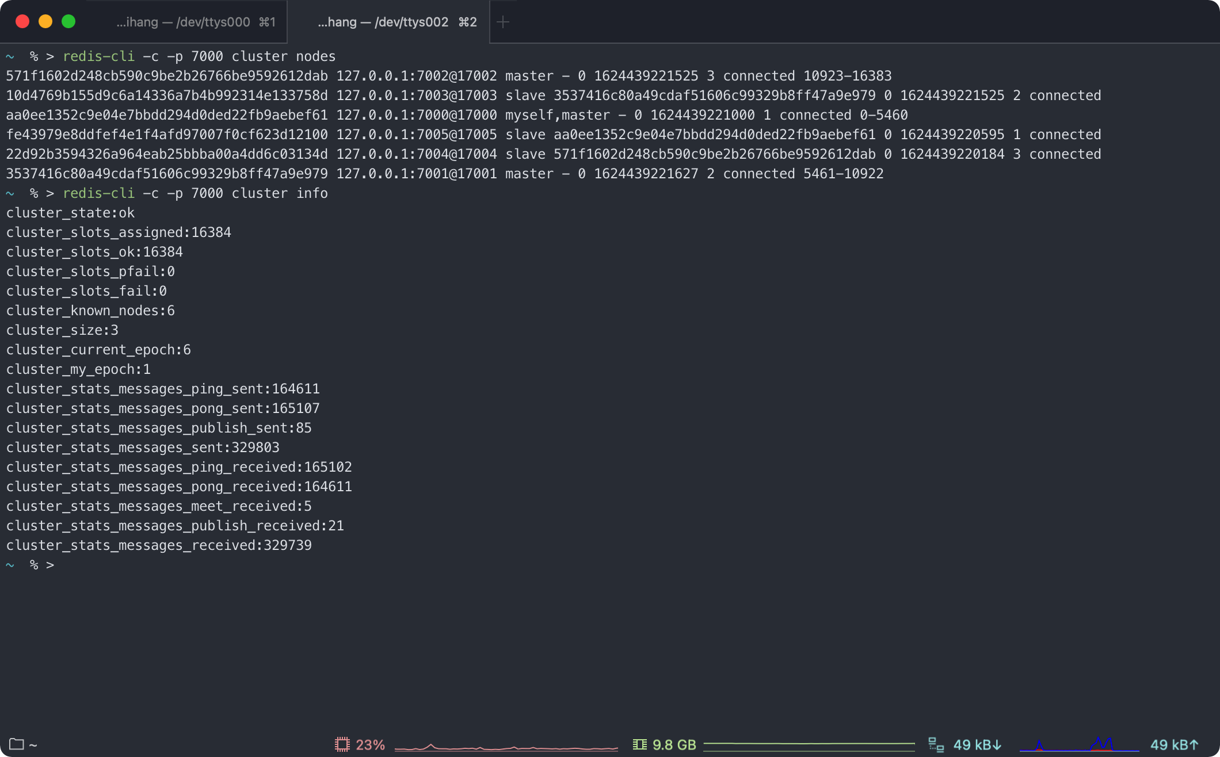Click cluster_current_epoch:6 line

click(x=98, y=350)
